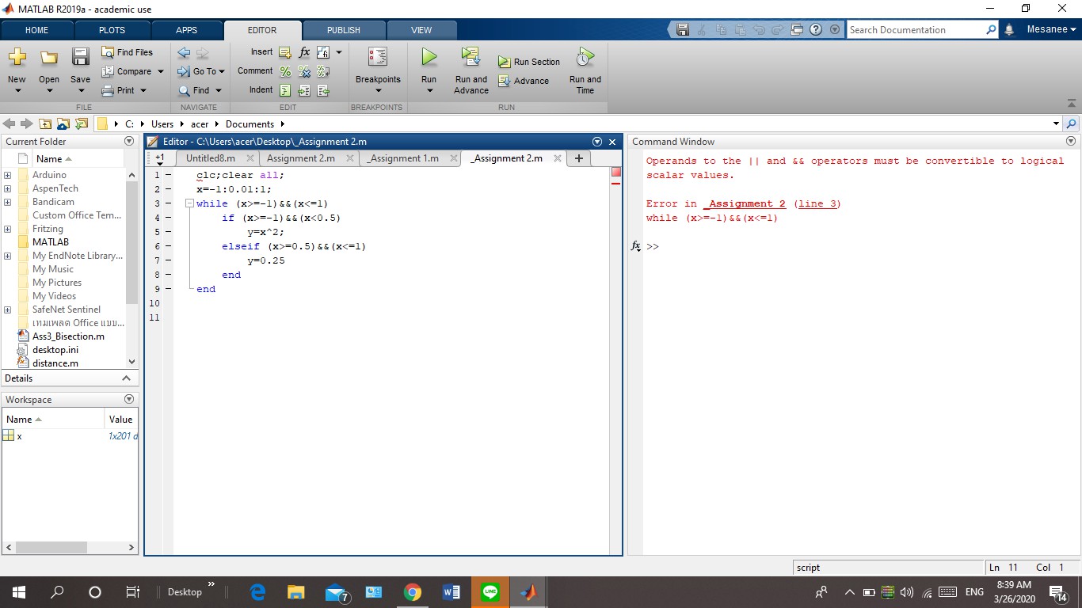This screenshot has height=608, width=1082.
Task: Open the Command Window actions menu
Action: coord(1072,142)
